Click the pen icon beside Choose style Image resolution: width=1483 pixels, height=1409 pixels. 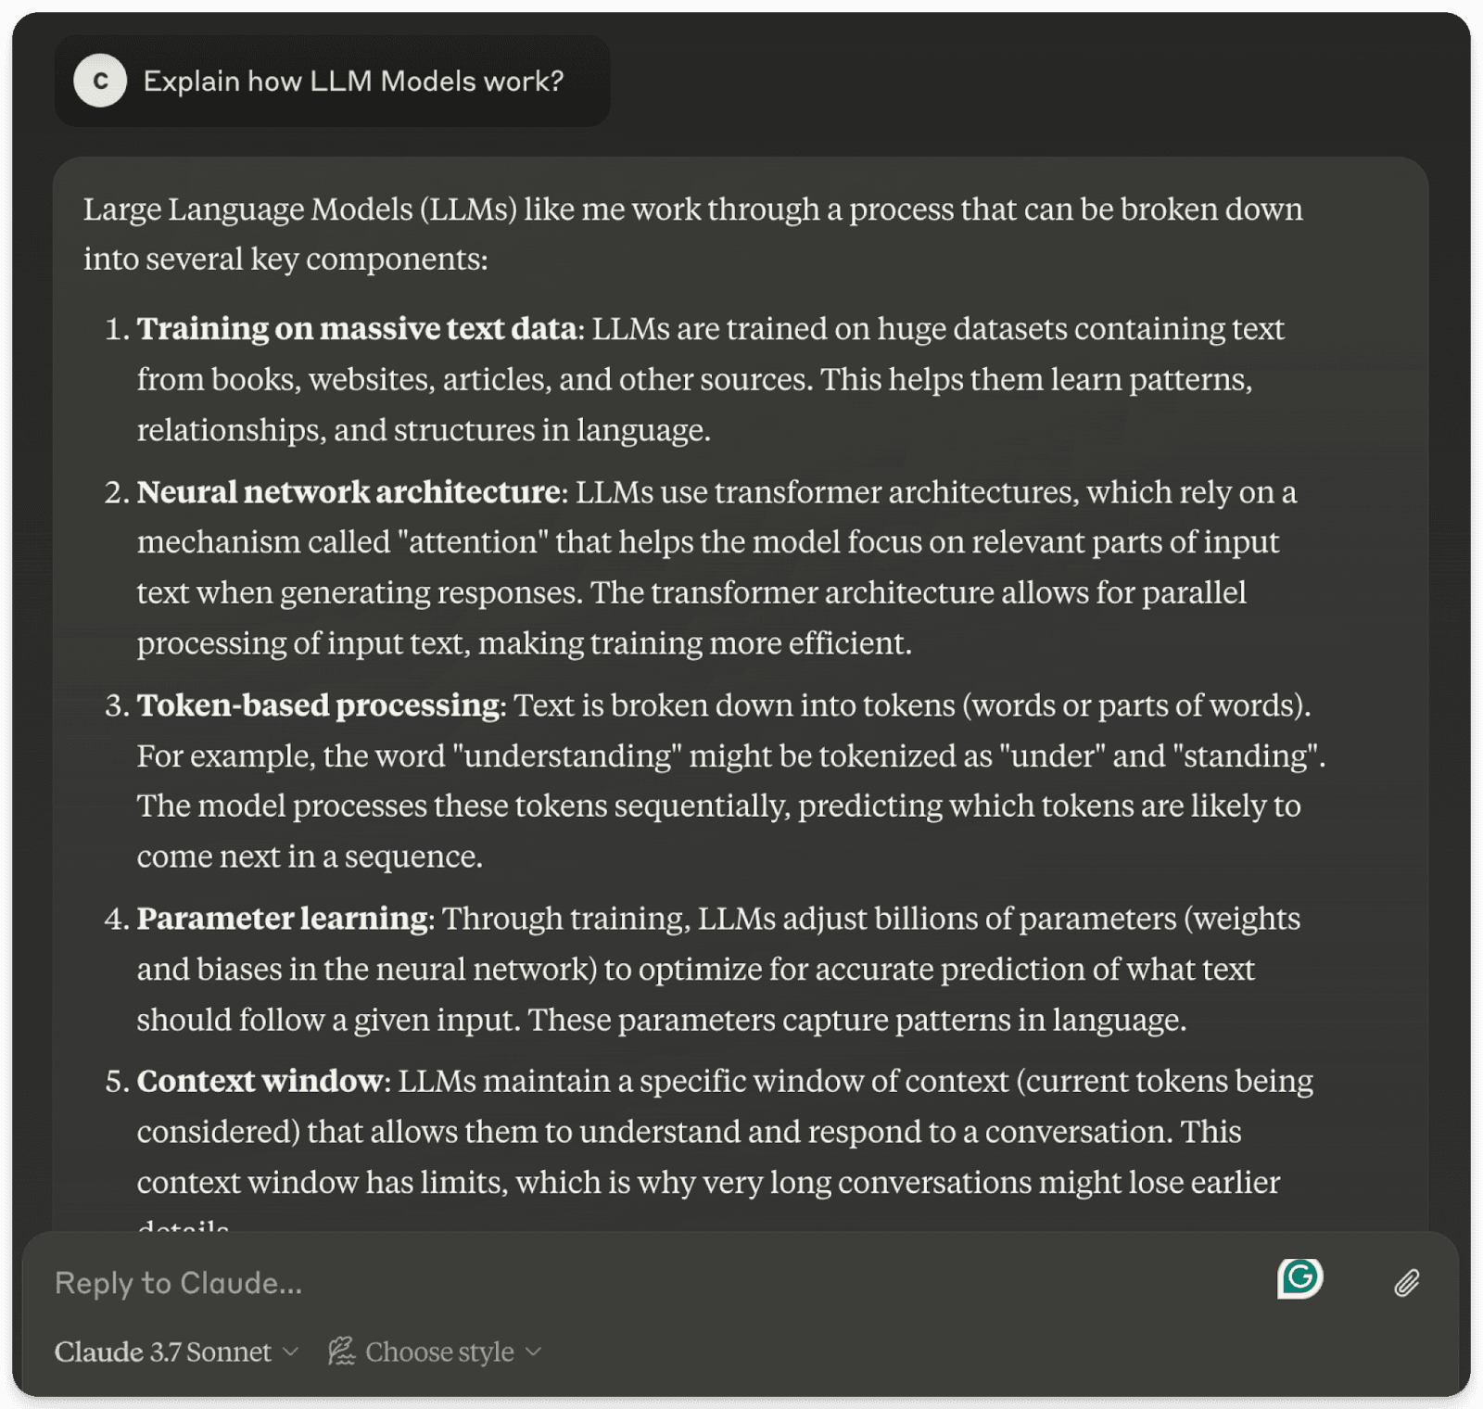(x=341, y=1351)
